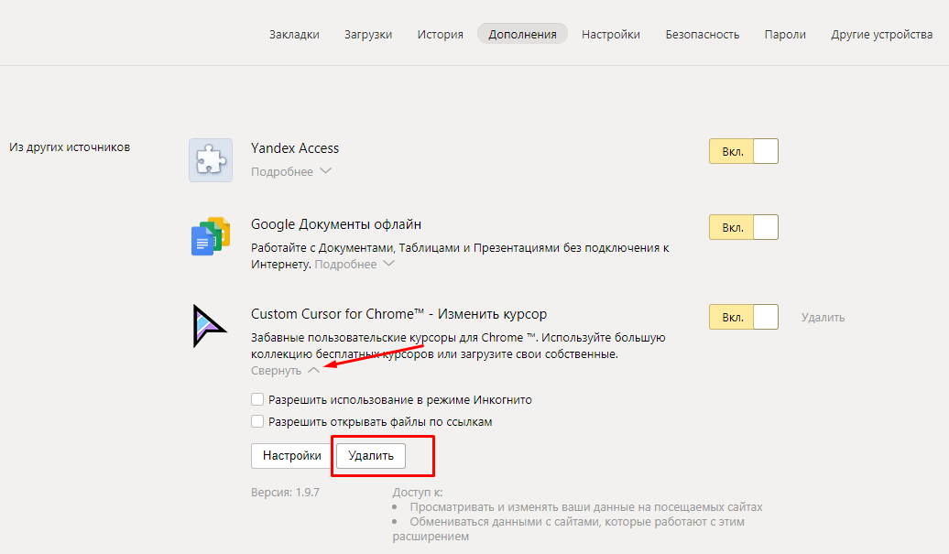The image size is (949, 554).
Task: Click the Из других источников section label
Action: pyautogui.click(x=70, y=147)
